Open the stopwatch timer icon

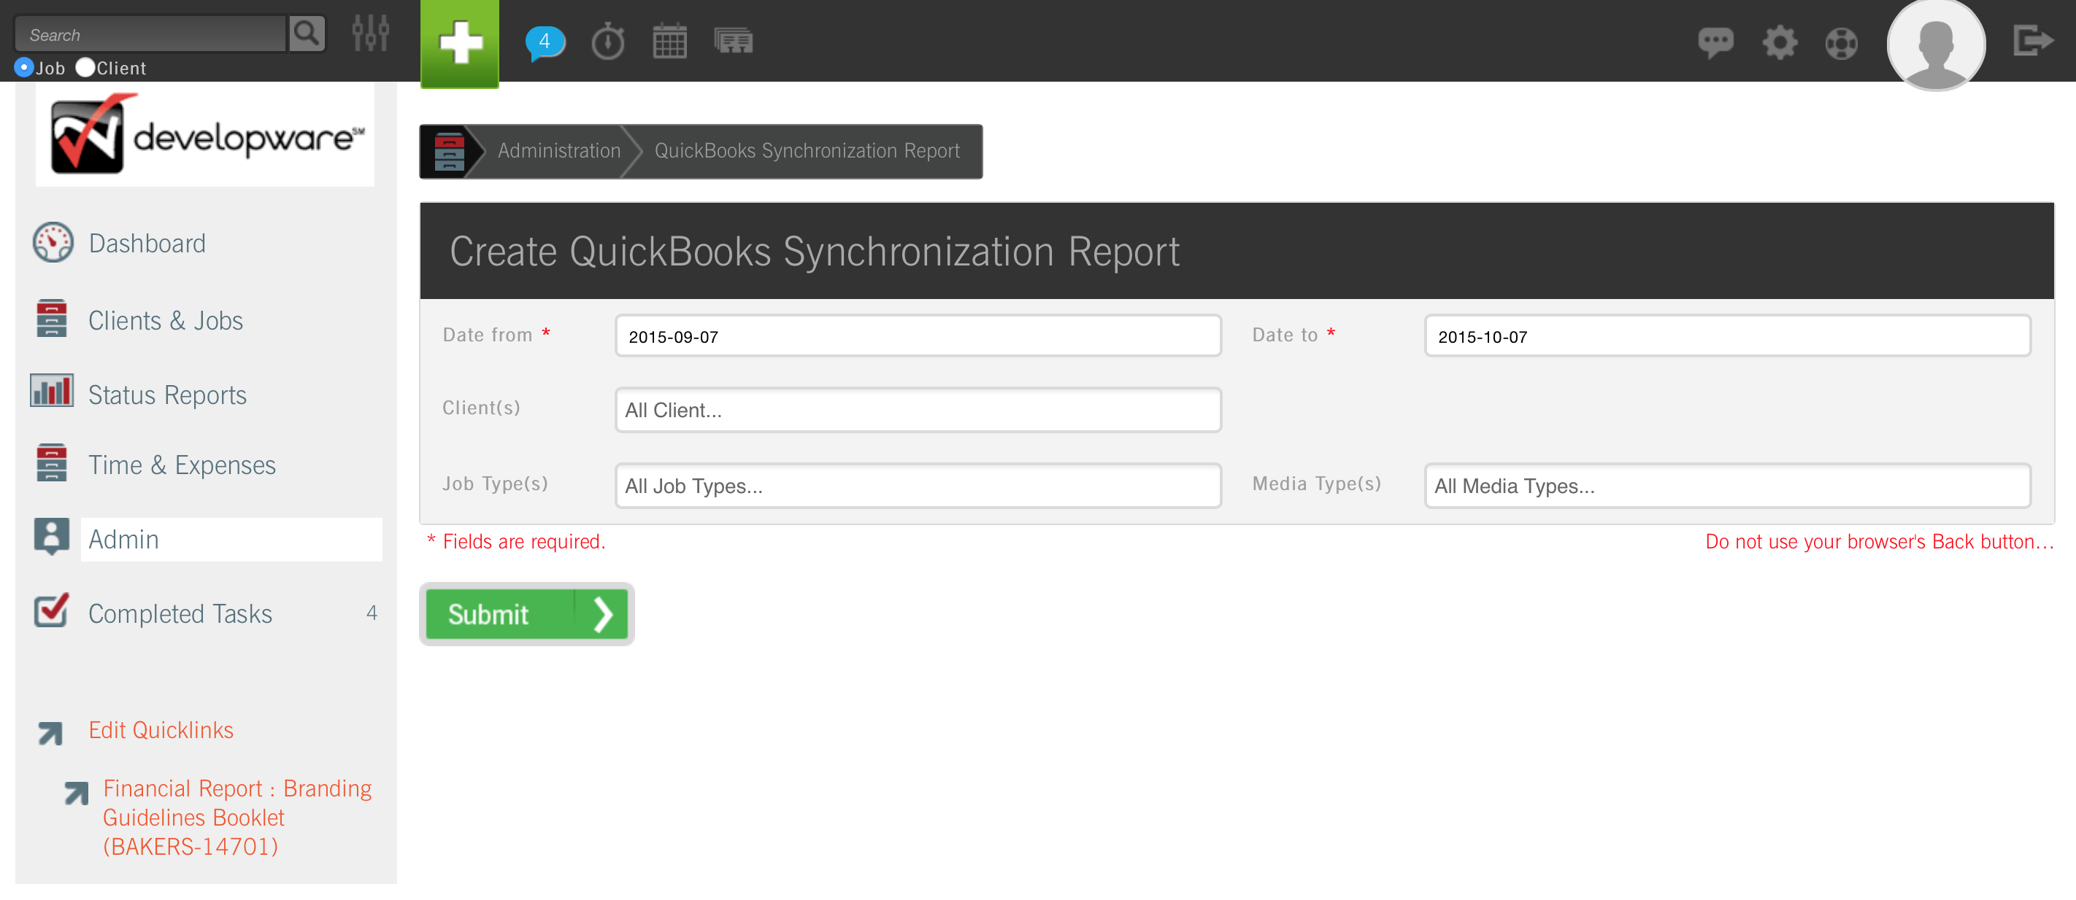click(609, 41)
